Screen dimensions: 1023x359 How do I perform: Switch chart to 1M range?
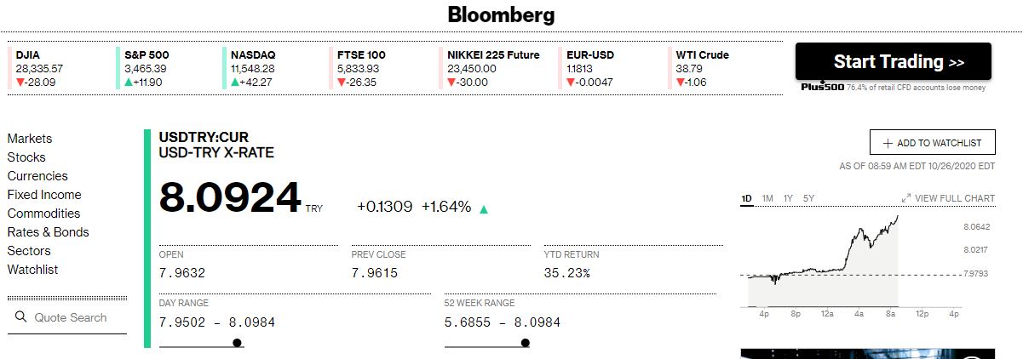pos(767,198)
